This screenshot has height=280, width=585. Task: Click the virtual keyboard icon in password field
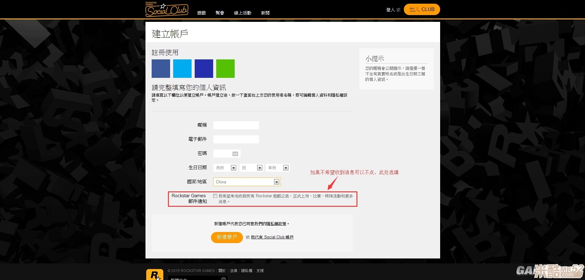click(235, 154)
